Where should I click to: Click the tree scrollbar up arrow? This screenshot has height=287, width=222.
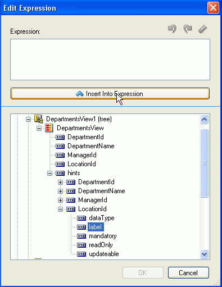pyautogui.click(x=204, y=119)
